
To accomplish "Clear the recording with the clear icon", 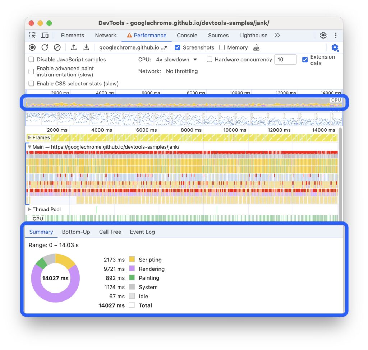I will [x=57, y=47].
